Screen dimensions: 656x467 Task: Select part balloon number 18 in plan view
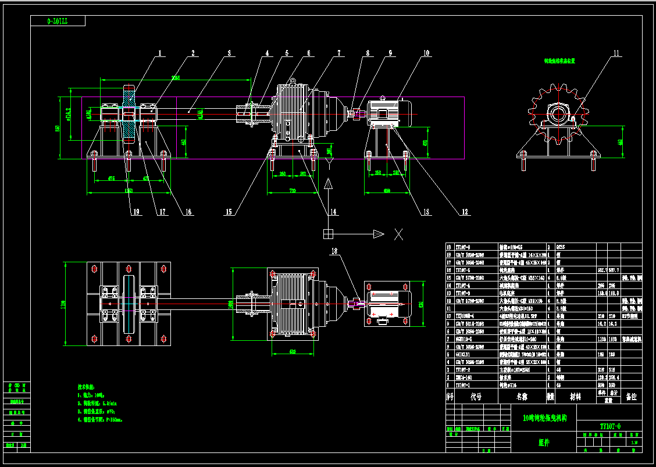(x=334, y=251)
